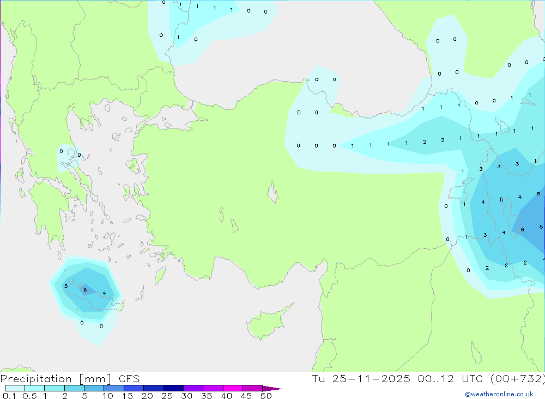This screenshot has height=399, width=545.
Task: Click the '30' legend label
Action: (x=187, y=396)
